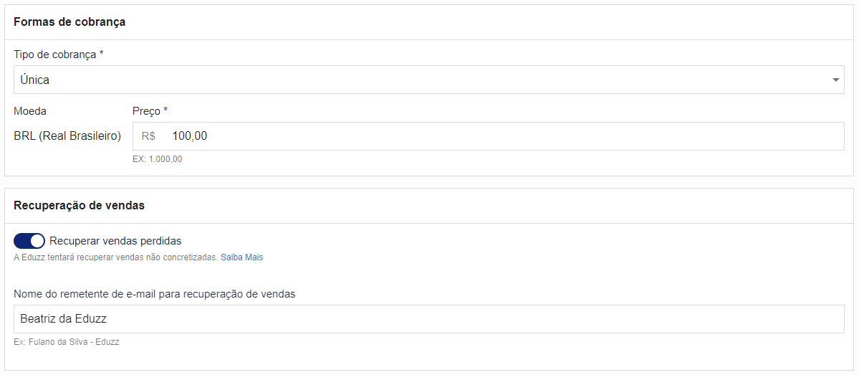The height and width of the screenshot is (375, 859).
Task: Disable the Recuperar vendas perdidas switch
Action: pos(29,241)
